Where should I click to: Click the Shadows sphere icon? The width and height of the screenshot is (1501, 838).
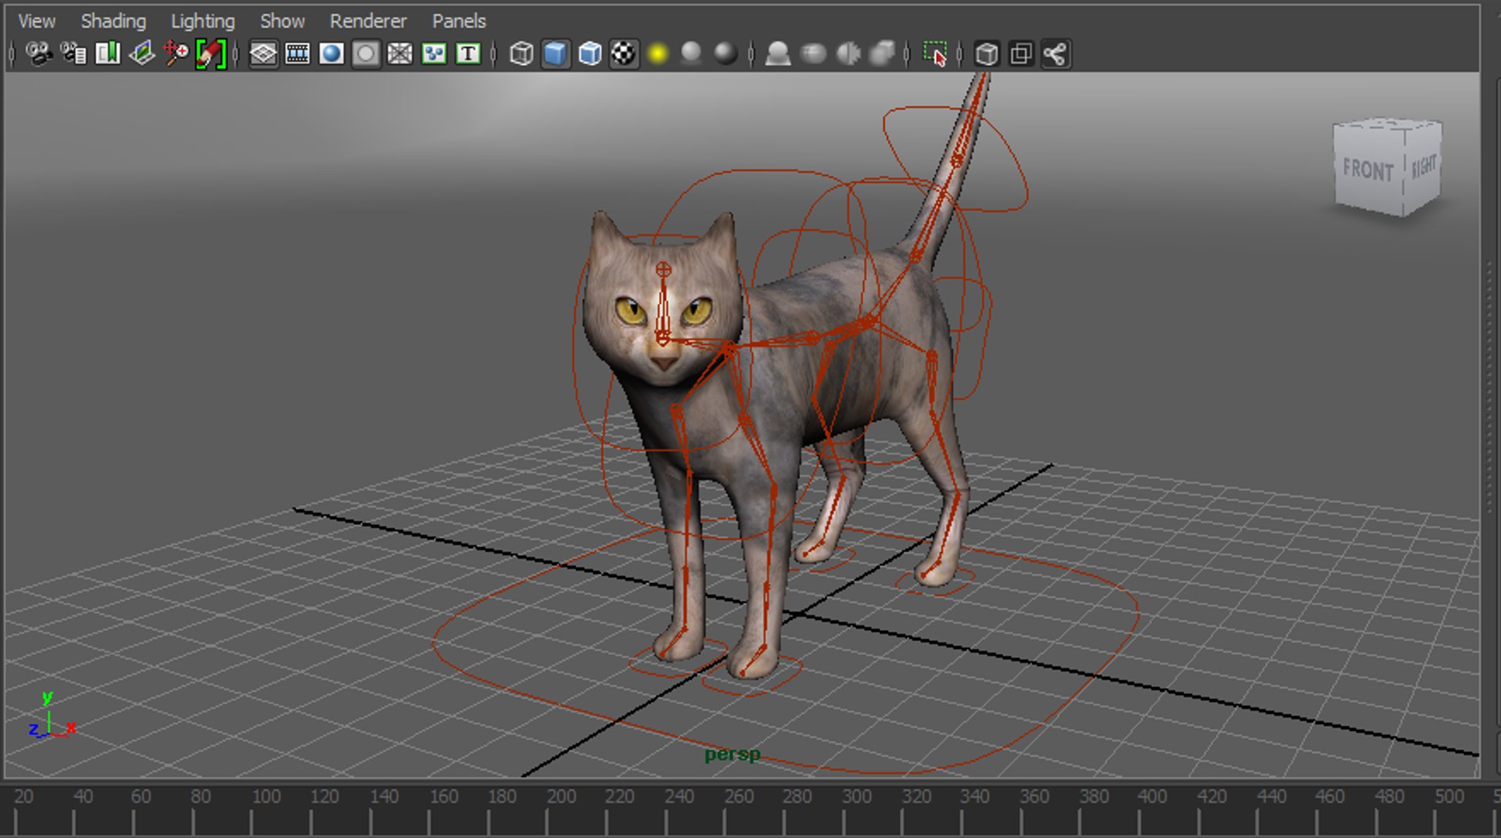tap(691, 53)
